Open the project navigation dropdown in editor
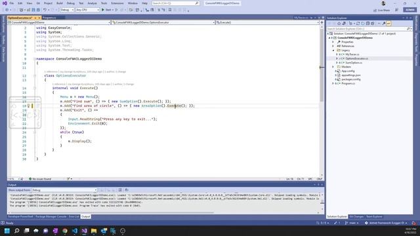 58,22
